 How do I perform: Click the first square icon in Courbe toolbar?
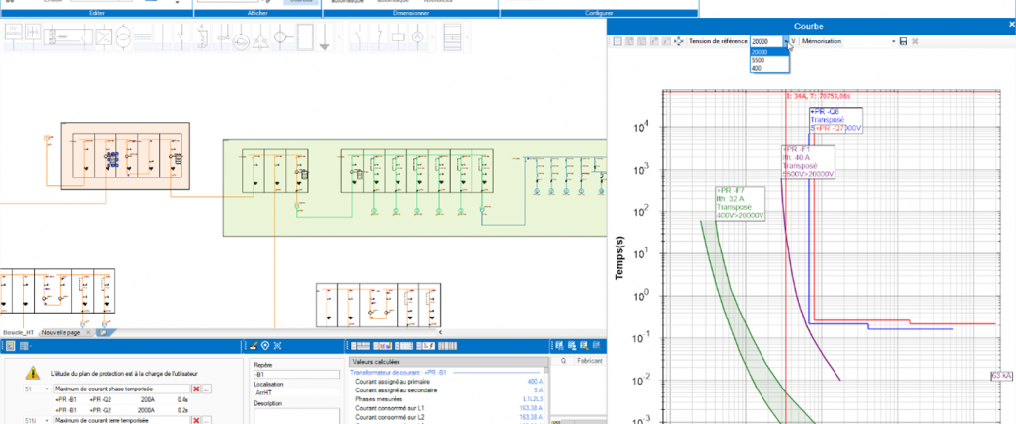coord(618,41)
